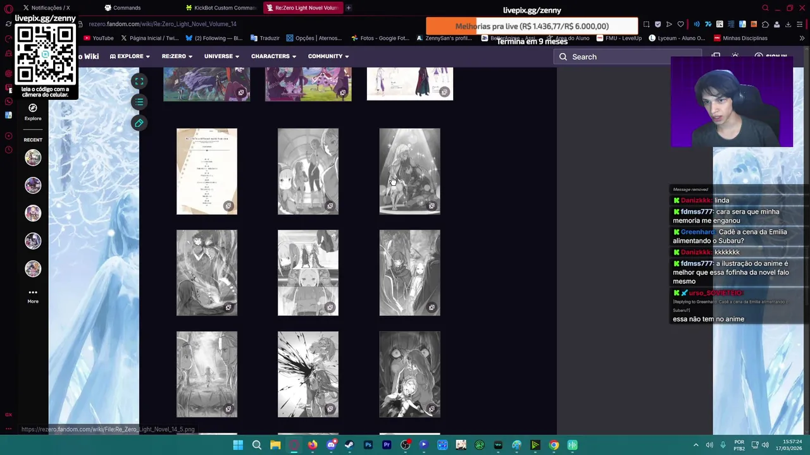The image size is (810, 455).
Task: Open the FMU - LevelUp bookmark
Action: [x=619, y=38]
